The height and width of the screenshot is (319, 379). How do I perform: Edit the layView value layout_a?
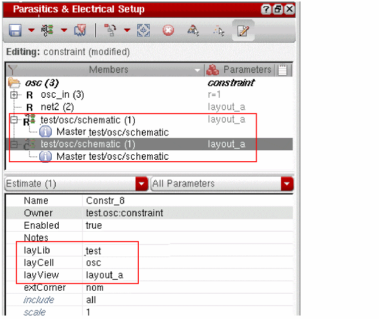(x=104, y=275)
